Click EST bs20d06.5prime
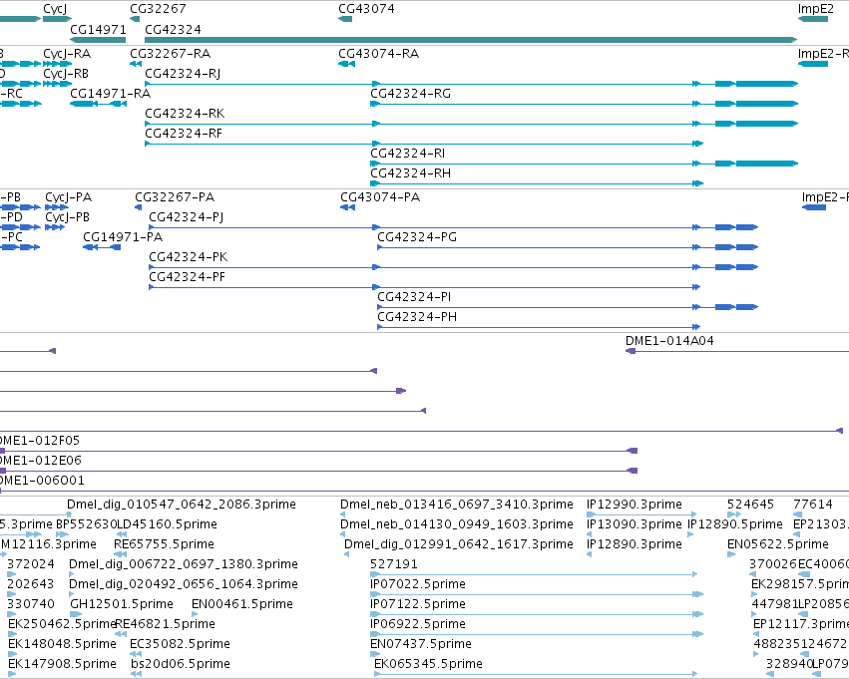The height and width of the screenshot is (679, 849). [x=181, y=664]
